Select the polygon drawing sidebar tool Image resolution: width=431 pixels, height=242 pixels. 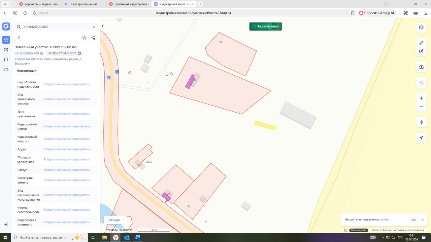coord(6,49)
